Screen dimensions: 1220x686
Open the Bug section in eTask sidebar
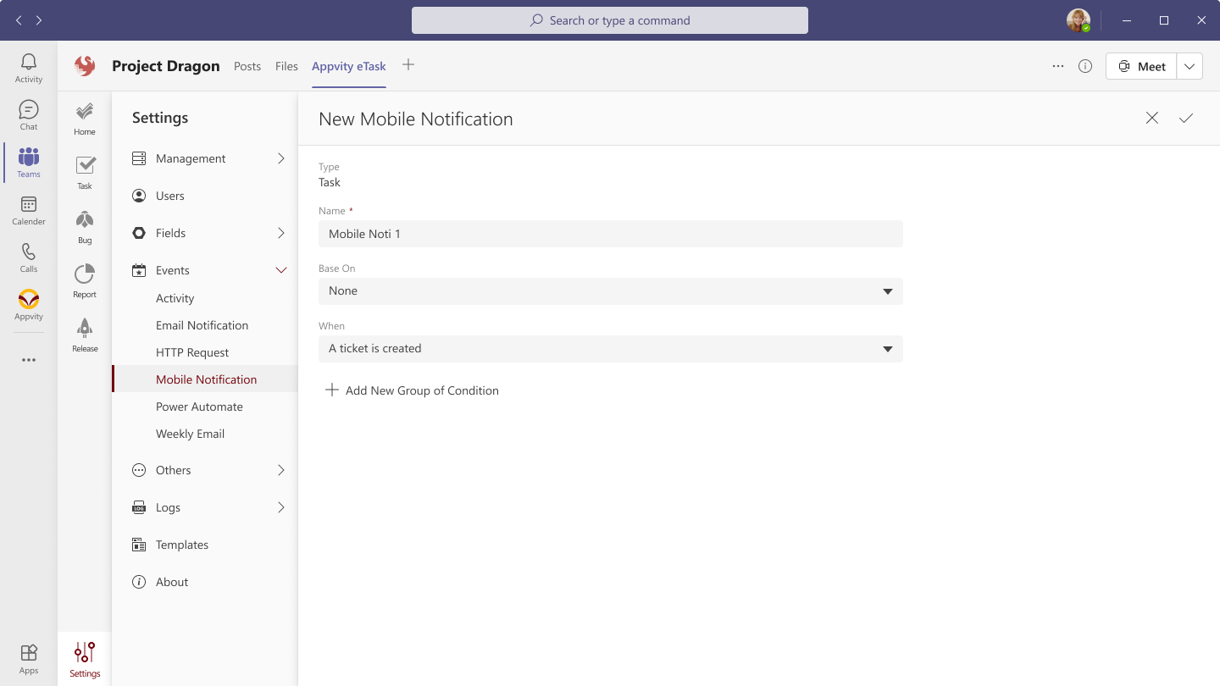tap(85, 227)
